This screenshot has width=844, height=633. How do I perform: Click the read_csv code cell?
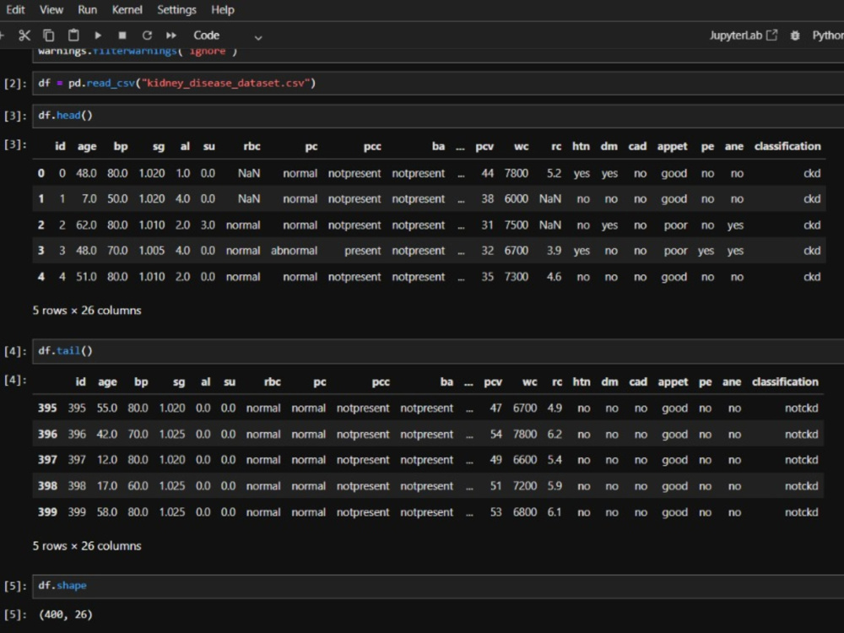(x=438, y=83)
